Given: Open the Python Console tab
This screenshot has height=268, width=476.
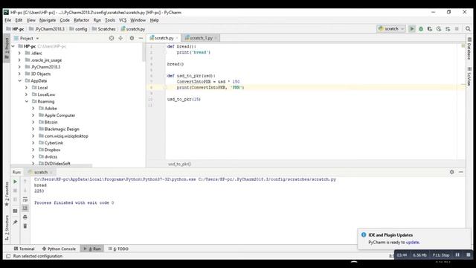Looking at the screenshot, I should coord(59,249).
